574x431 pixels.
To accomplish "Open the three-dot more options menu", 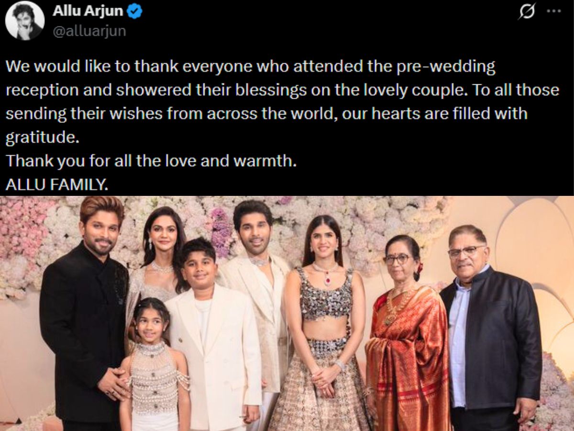I will click(x=553, y=12).
